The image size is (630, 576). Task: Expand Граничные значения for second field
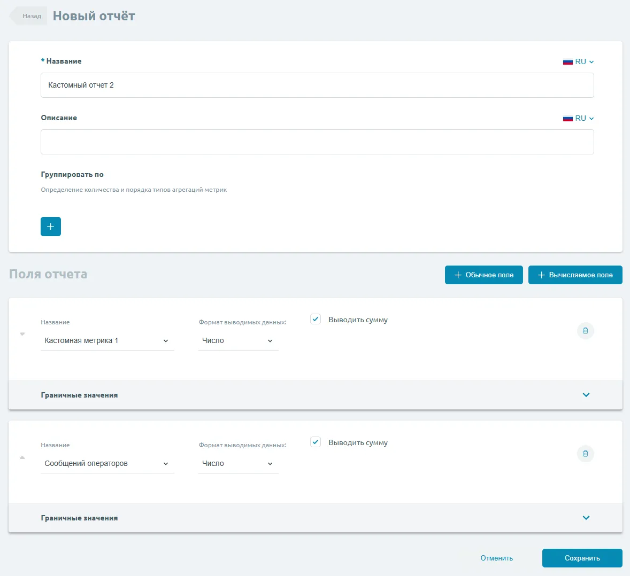point(586,518)
